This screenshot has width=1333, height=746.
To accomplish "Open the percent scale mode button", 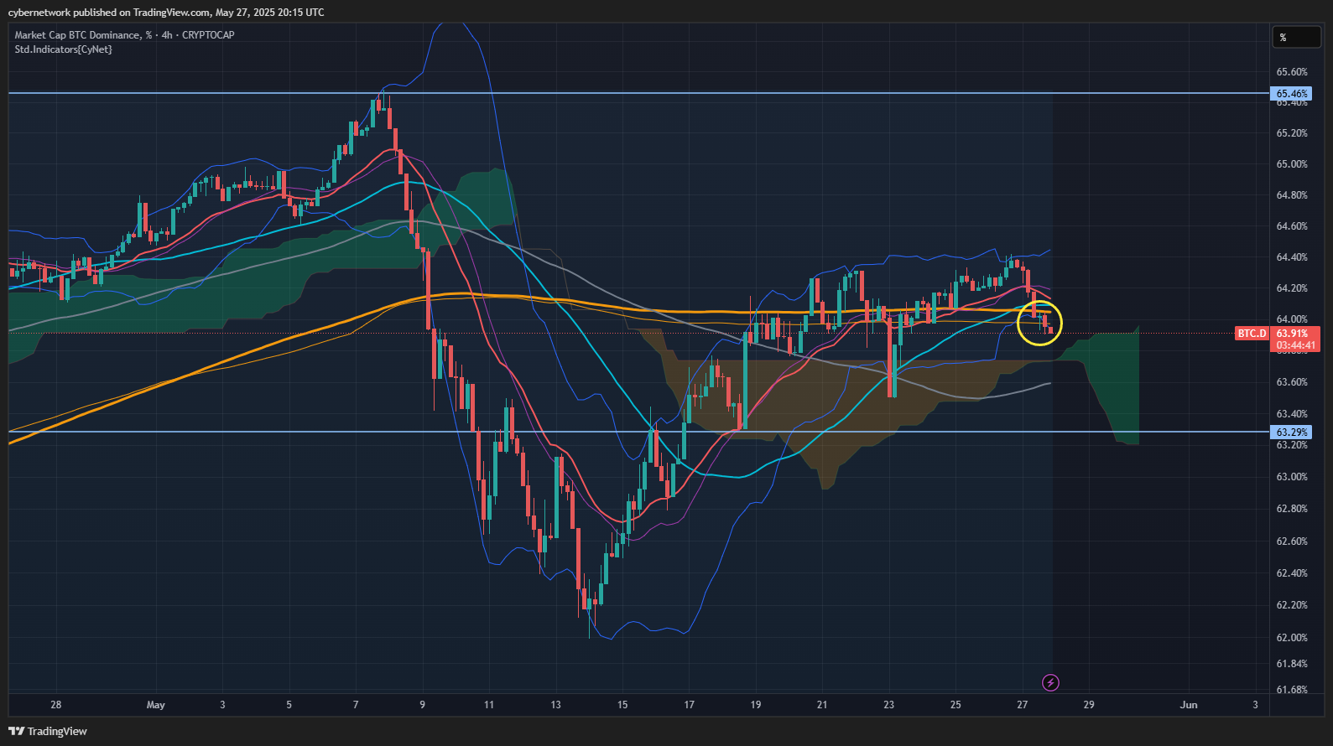I will coord(1297,37).
